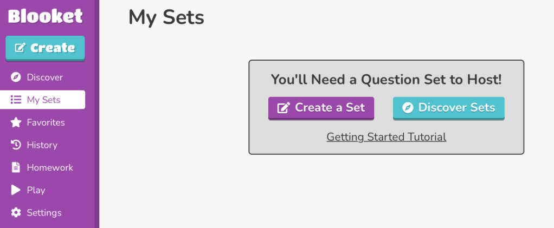Click the compass icon on Discover Sets

408,108
